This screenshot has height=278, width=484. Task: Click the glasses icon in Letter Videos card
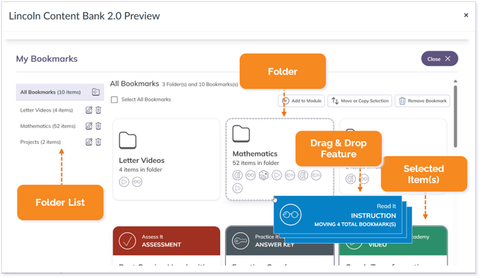click(x=137, y=182)
